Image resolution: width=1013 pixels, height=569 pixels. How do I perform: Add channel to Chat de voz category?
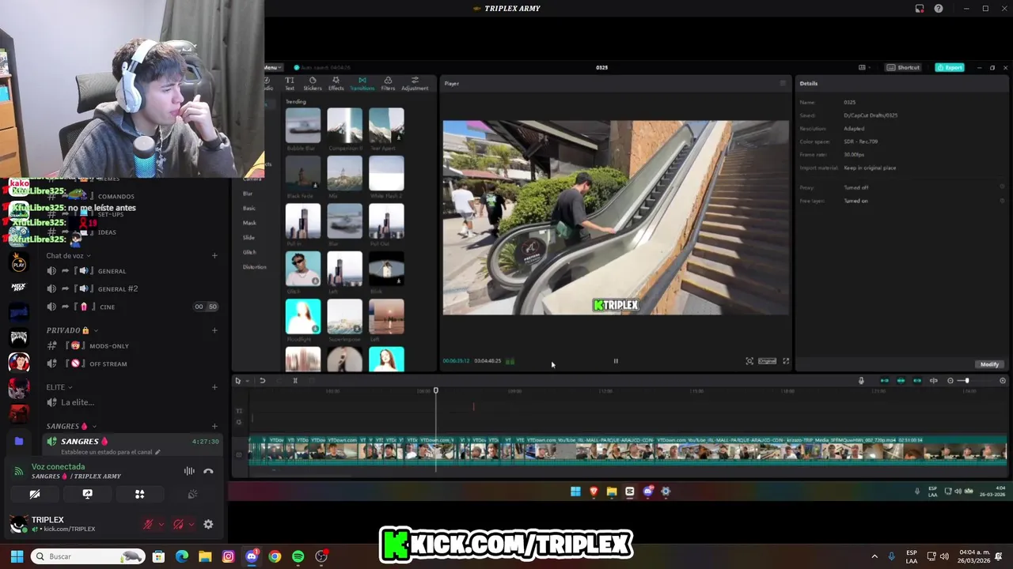click(214, 256)
